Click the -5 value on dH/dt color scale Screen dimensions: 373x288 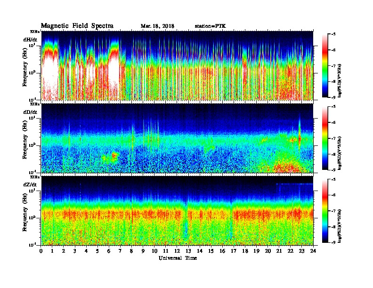click(333, 34)
